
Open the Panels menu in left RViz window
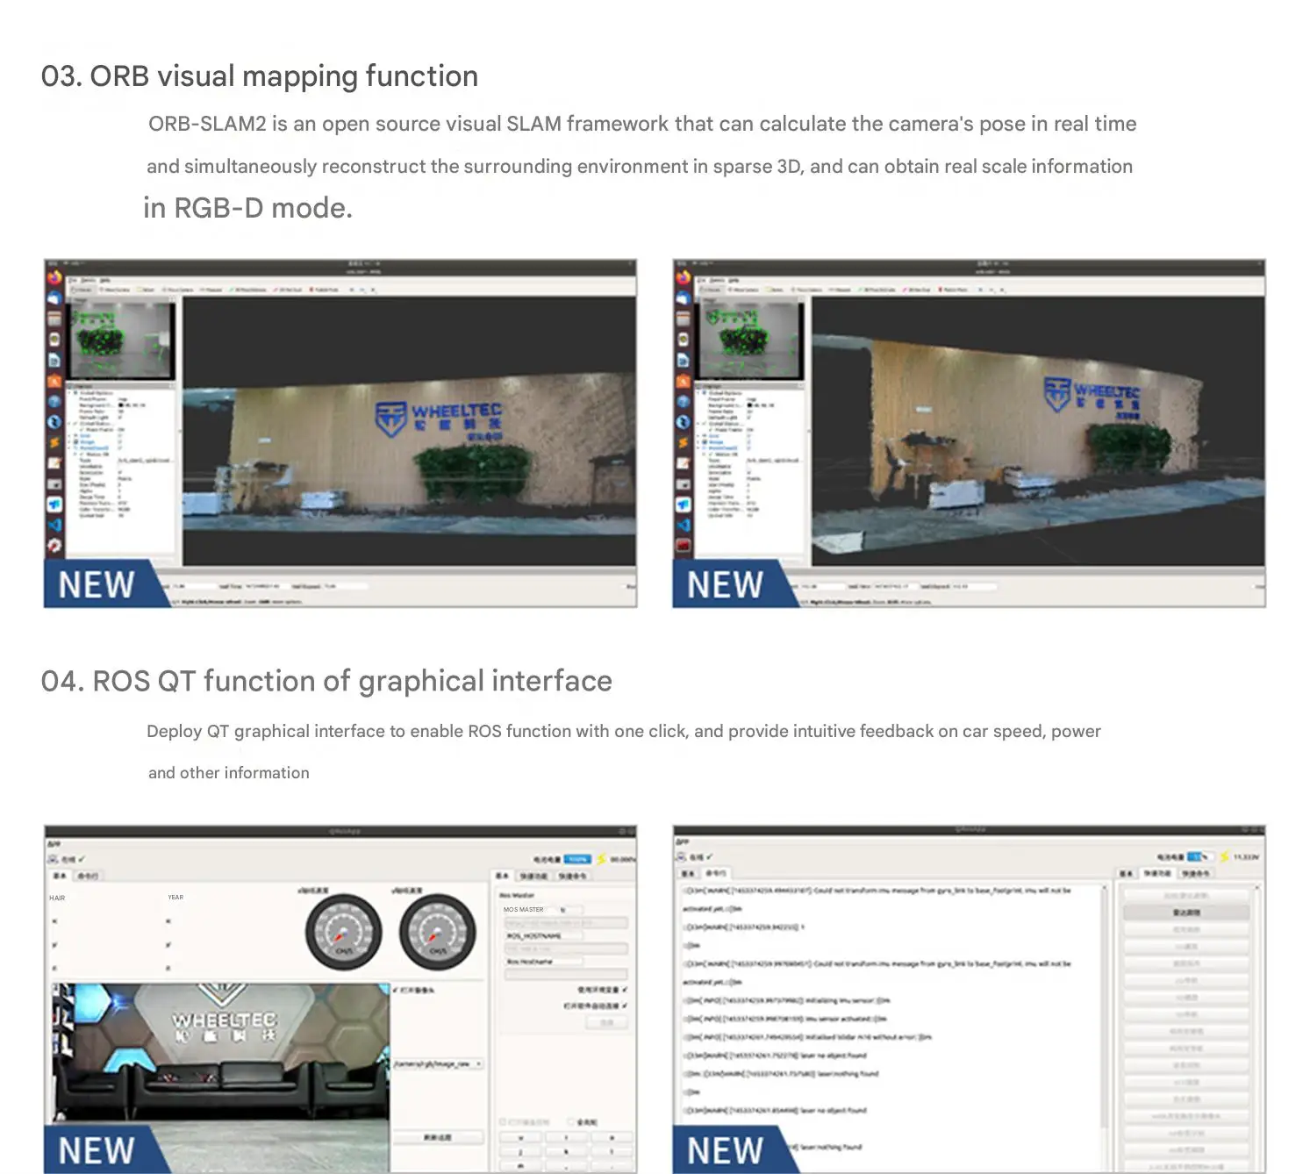(89, 280)
